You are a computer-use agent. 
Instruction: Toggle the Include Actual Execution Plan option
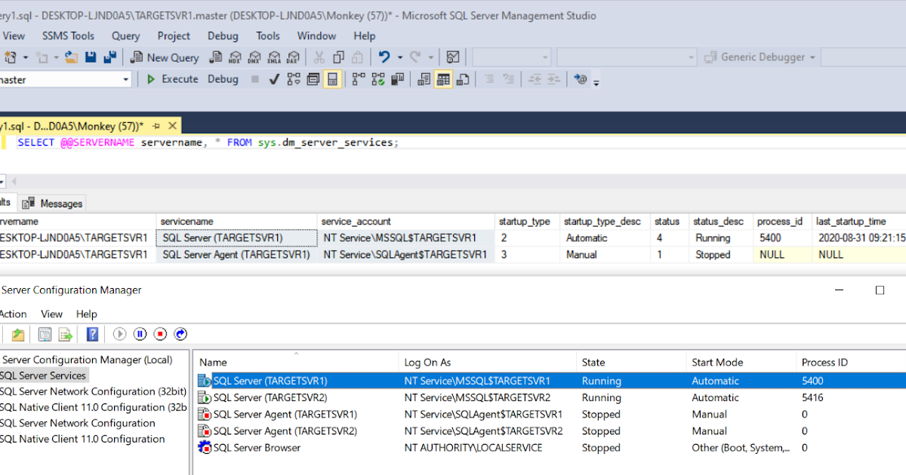click(x=378, y=78)
